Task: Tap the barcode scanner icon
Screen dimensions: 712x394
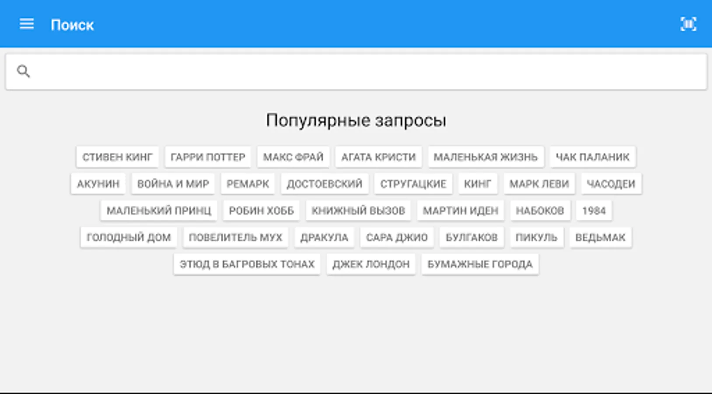Action: click(x=688, y=24)
